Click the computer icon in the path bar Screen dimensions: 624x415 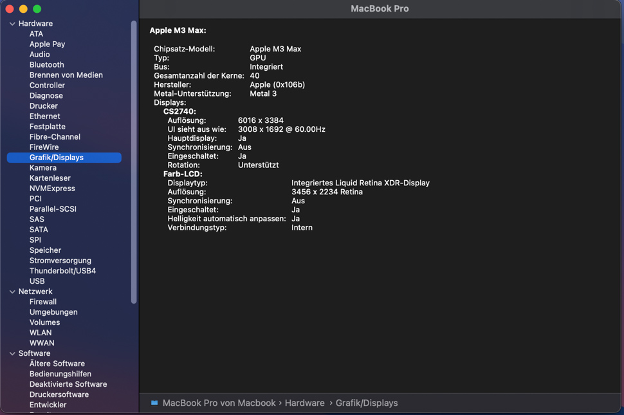(154, 403)
